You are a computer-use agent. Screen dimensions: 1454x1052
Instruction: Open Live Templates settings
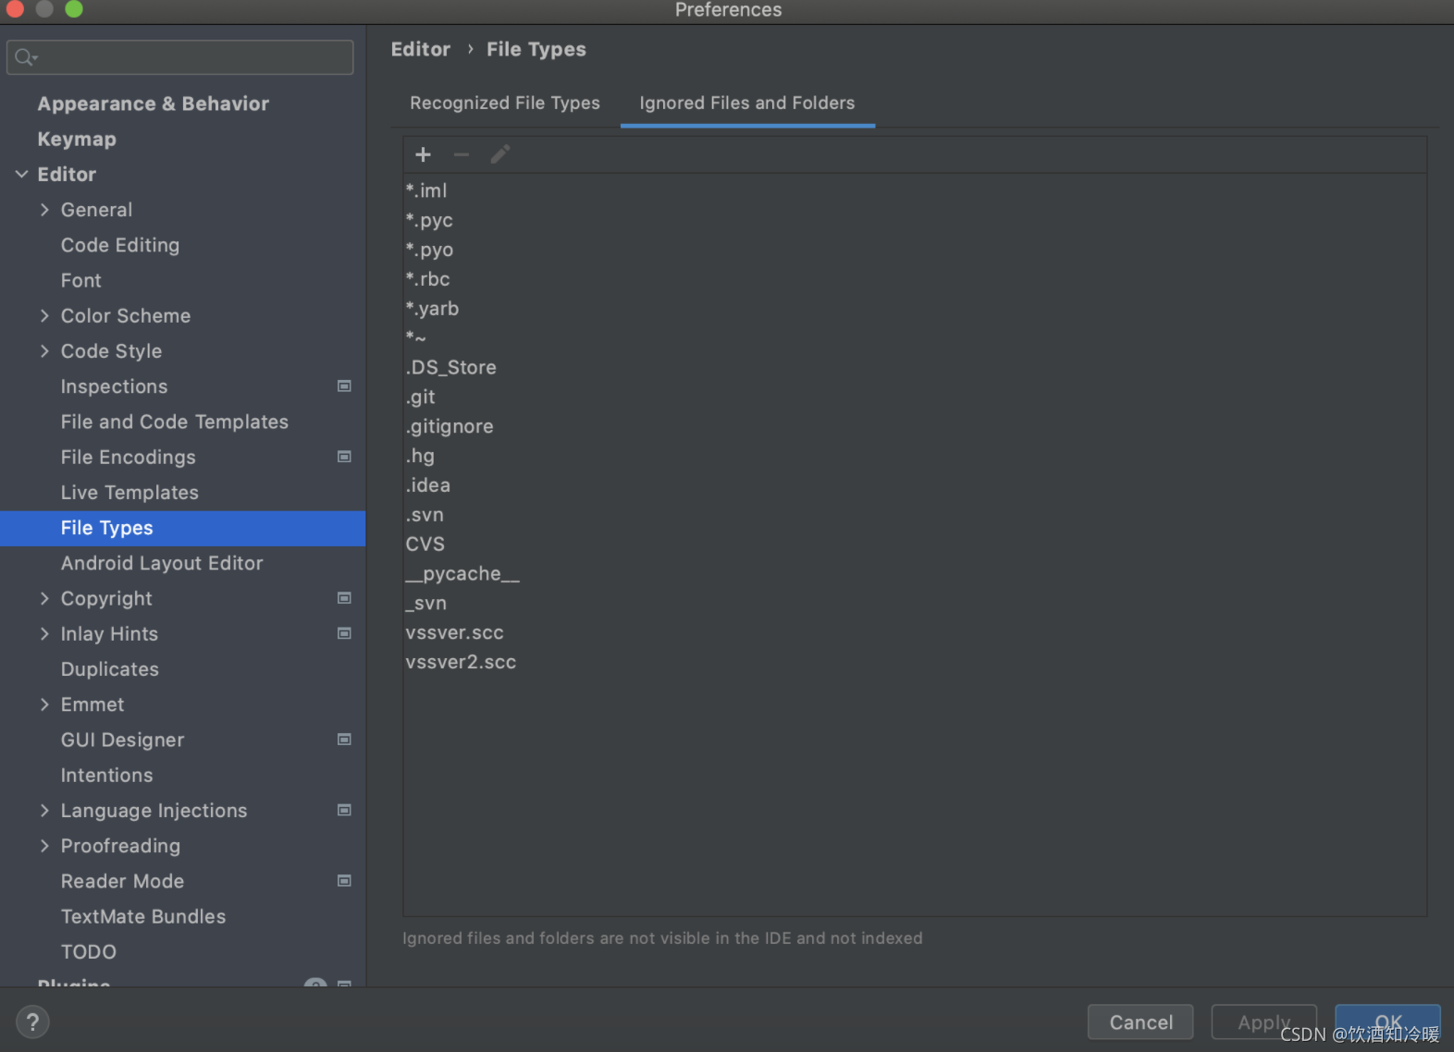click(x=129, y=493)
